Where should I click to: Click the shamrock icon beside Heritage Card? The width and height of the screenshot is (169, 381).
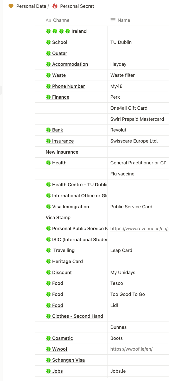tap(48, 261)
